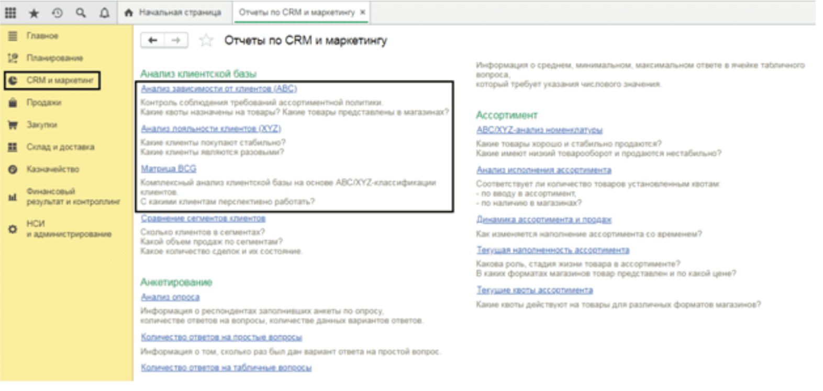Select Склад и доставка section
Screen dimensions: 823x391
click(x=60, y=147)
